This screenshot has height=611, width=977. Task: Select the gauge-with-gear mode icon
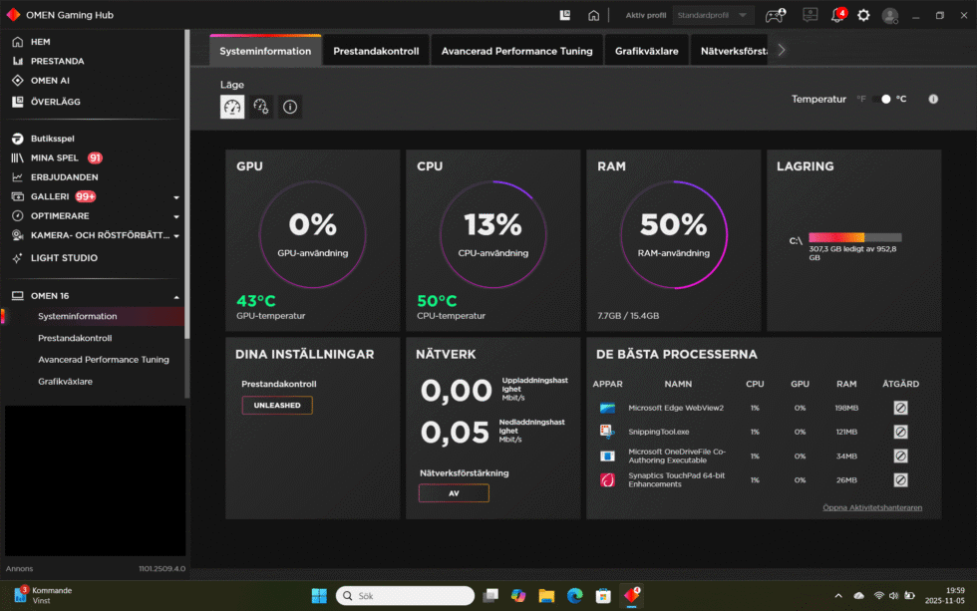tap(261, 107)
